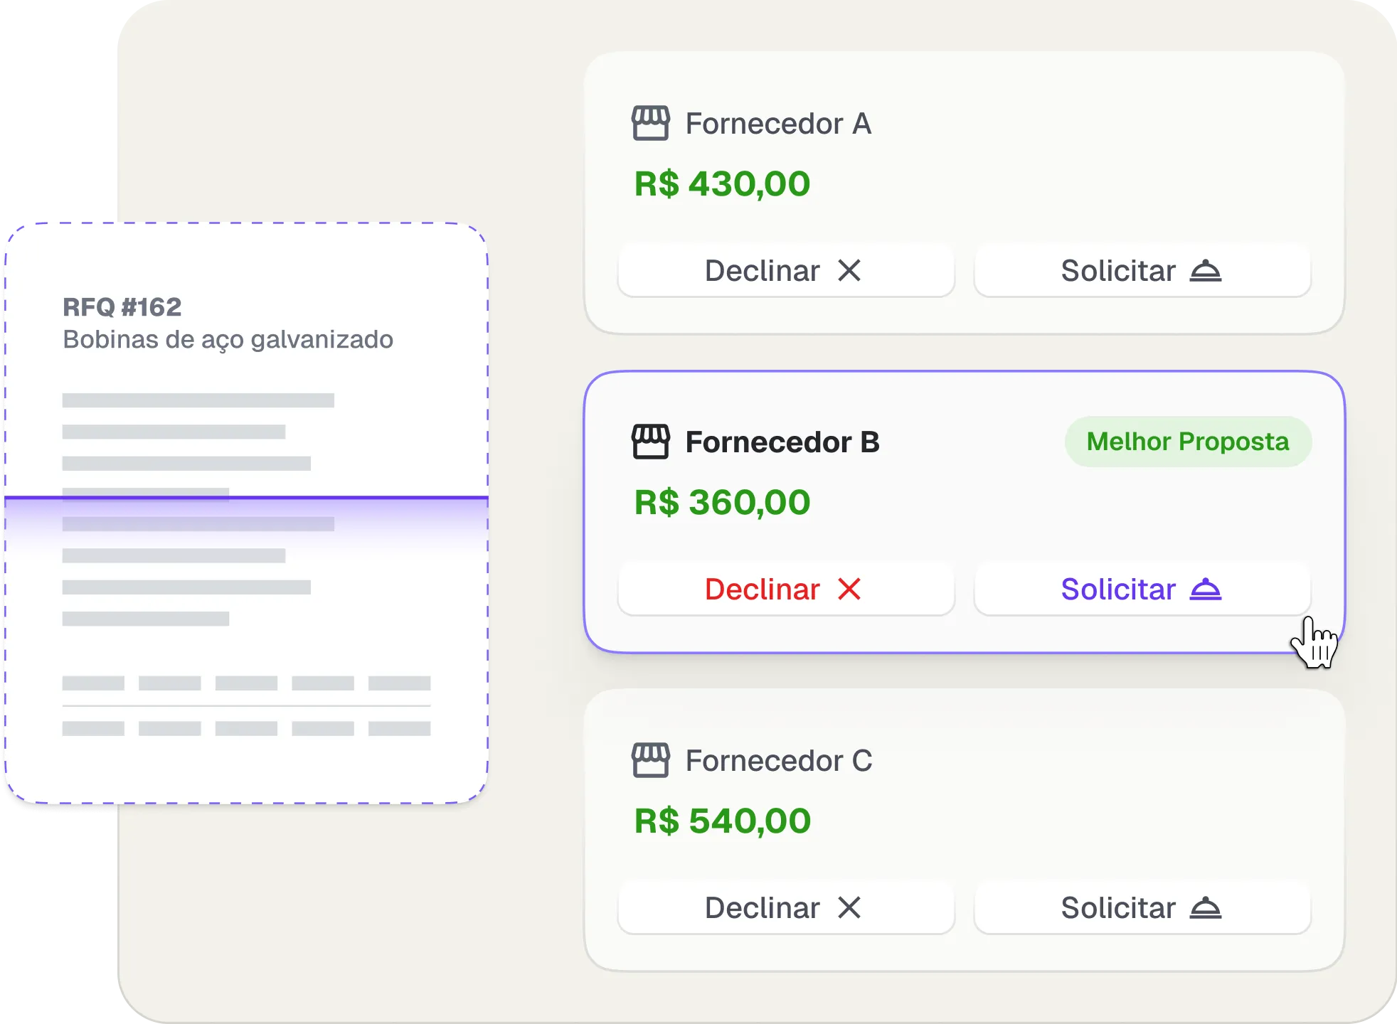Click the RFQ #162 document title
This screenshot has width=1397, height=1024.
click(x=122, y=307)
